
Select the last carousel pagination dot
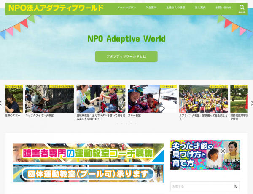point(135,124)
